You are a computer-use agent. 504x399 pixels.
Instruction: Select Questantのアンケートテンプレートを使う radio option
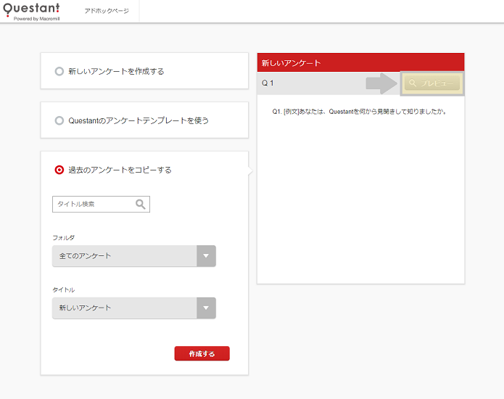pyautogui.click(x=59, y=120)
